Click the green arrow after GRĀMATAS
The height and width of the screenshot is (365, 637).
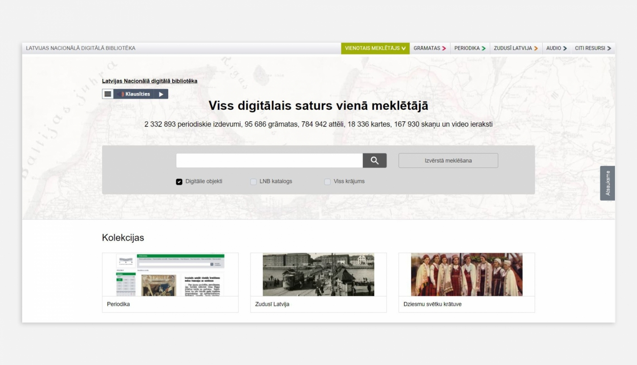click(x=444, y=48)
